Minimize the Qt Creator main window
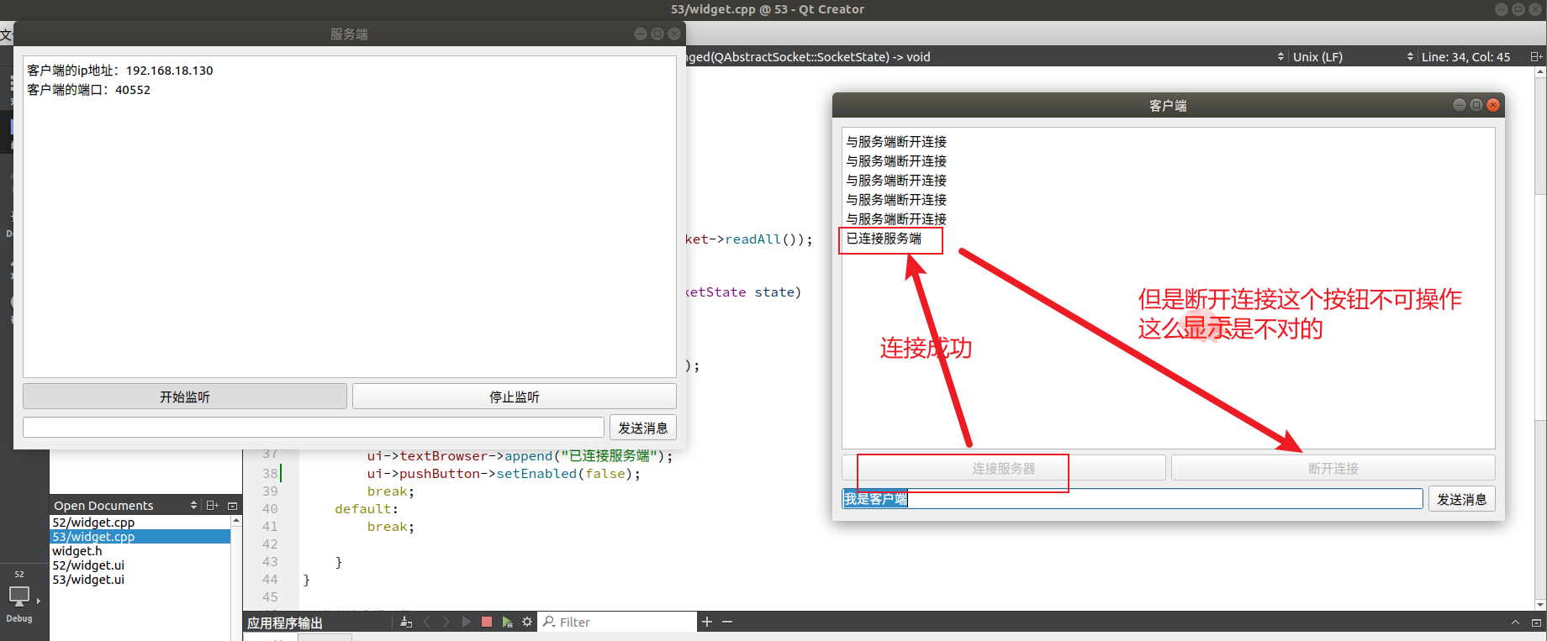1547x641 pixels. [x=1502, y=9]
